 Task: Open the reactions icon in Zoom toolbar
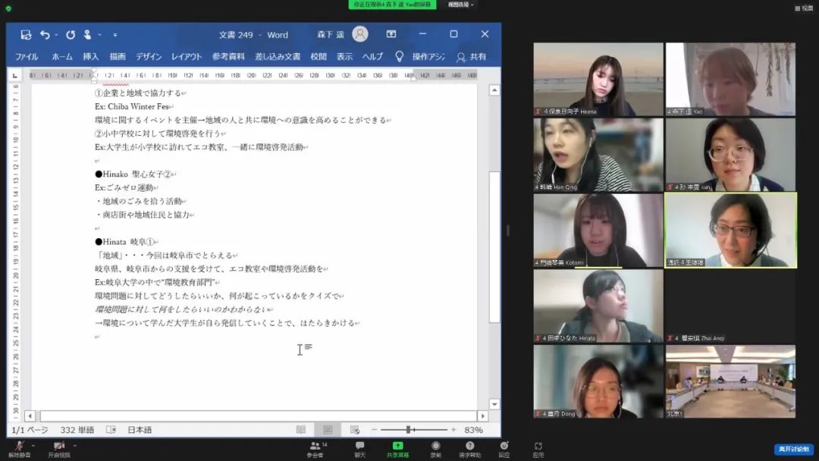(x=504, y=447)
